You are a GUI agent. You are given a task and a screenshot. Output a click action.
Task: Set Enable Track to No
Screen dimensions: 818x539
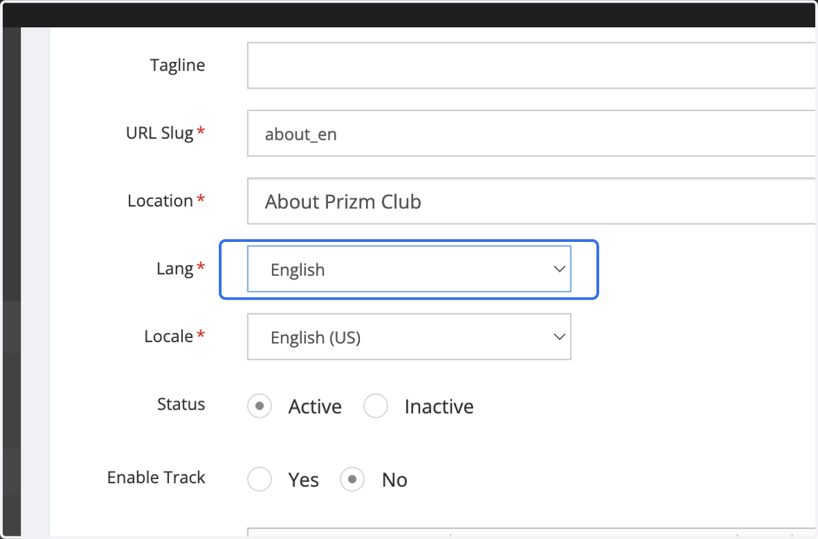click(x=352, y=480)
